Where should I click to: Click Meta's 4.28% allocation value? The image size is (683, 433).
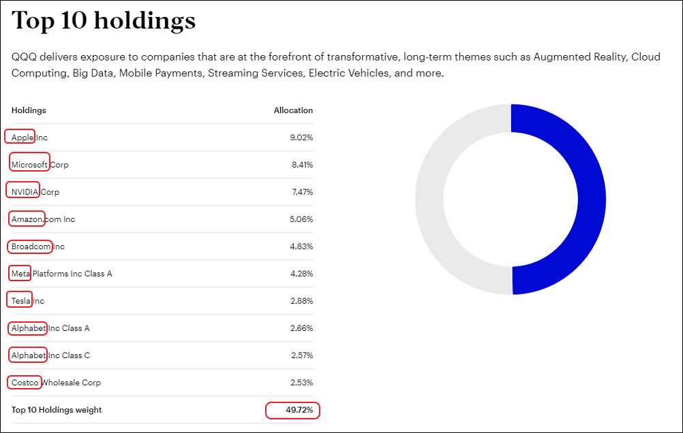point(301,274)
